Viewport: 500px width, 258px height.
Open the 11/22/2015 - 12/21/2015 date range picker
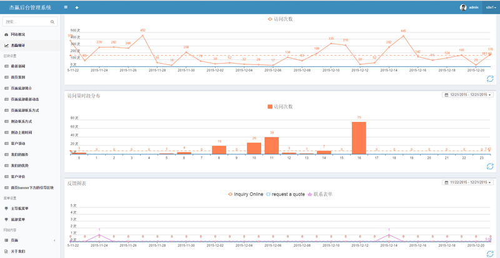pyautogui.click(x=467, y=182)
